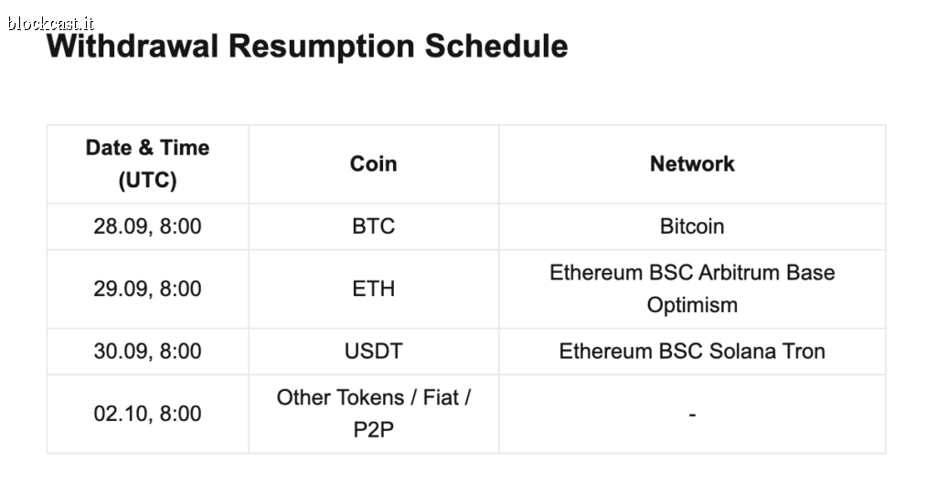Click the word Schedule in the title
The image size is (936, 495).
click(496, 46)
